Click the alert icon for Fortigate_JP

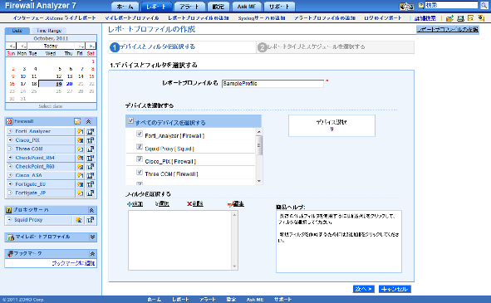80,193
